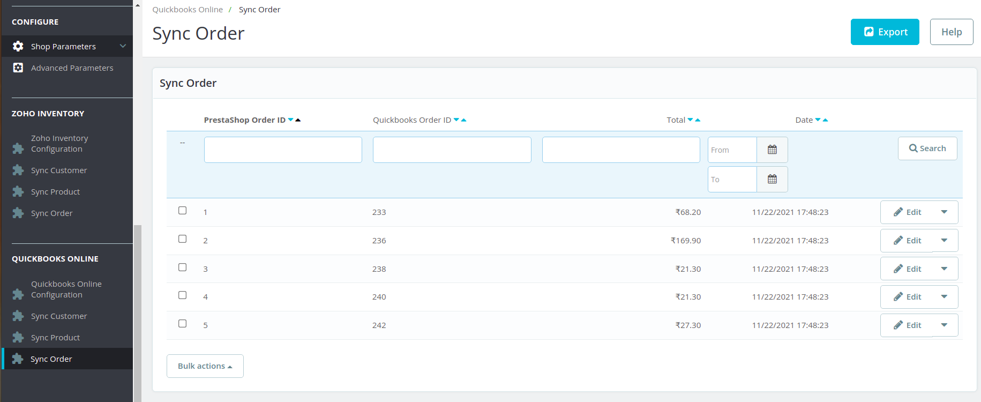
Task: Open action dropdown for order 242
Action: [x=945, y=325]
